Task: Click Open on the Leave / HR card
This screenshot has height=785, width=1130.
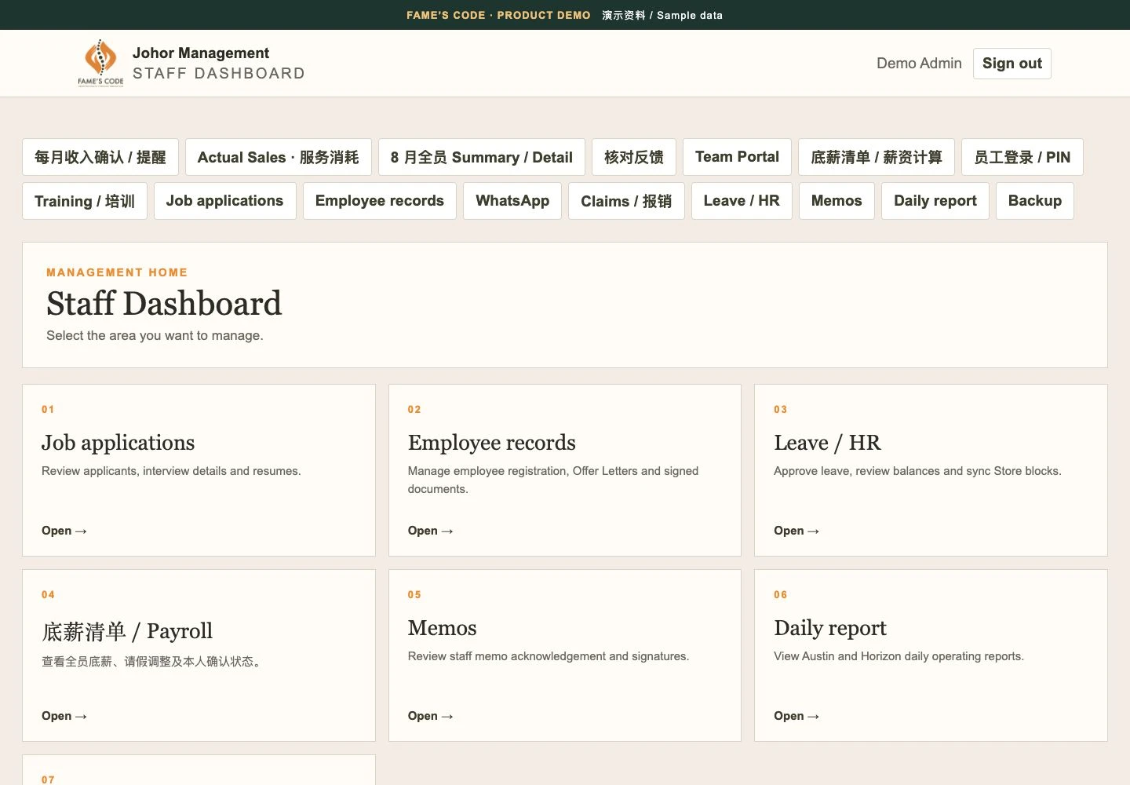Action: point(796,531)
